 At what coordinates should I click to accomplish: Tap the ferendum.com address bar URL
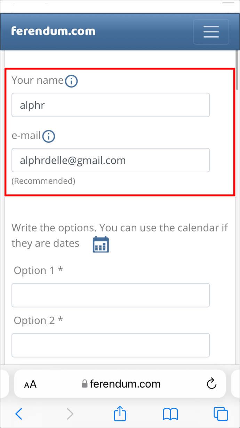pyautogui.click(x=125, y=384)
